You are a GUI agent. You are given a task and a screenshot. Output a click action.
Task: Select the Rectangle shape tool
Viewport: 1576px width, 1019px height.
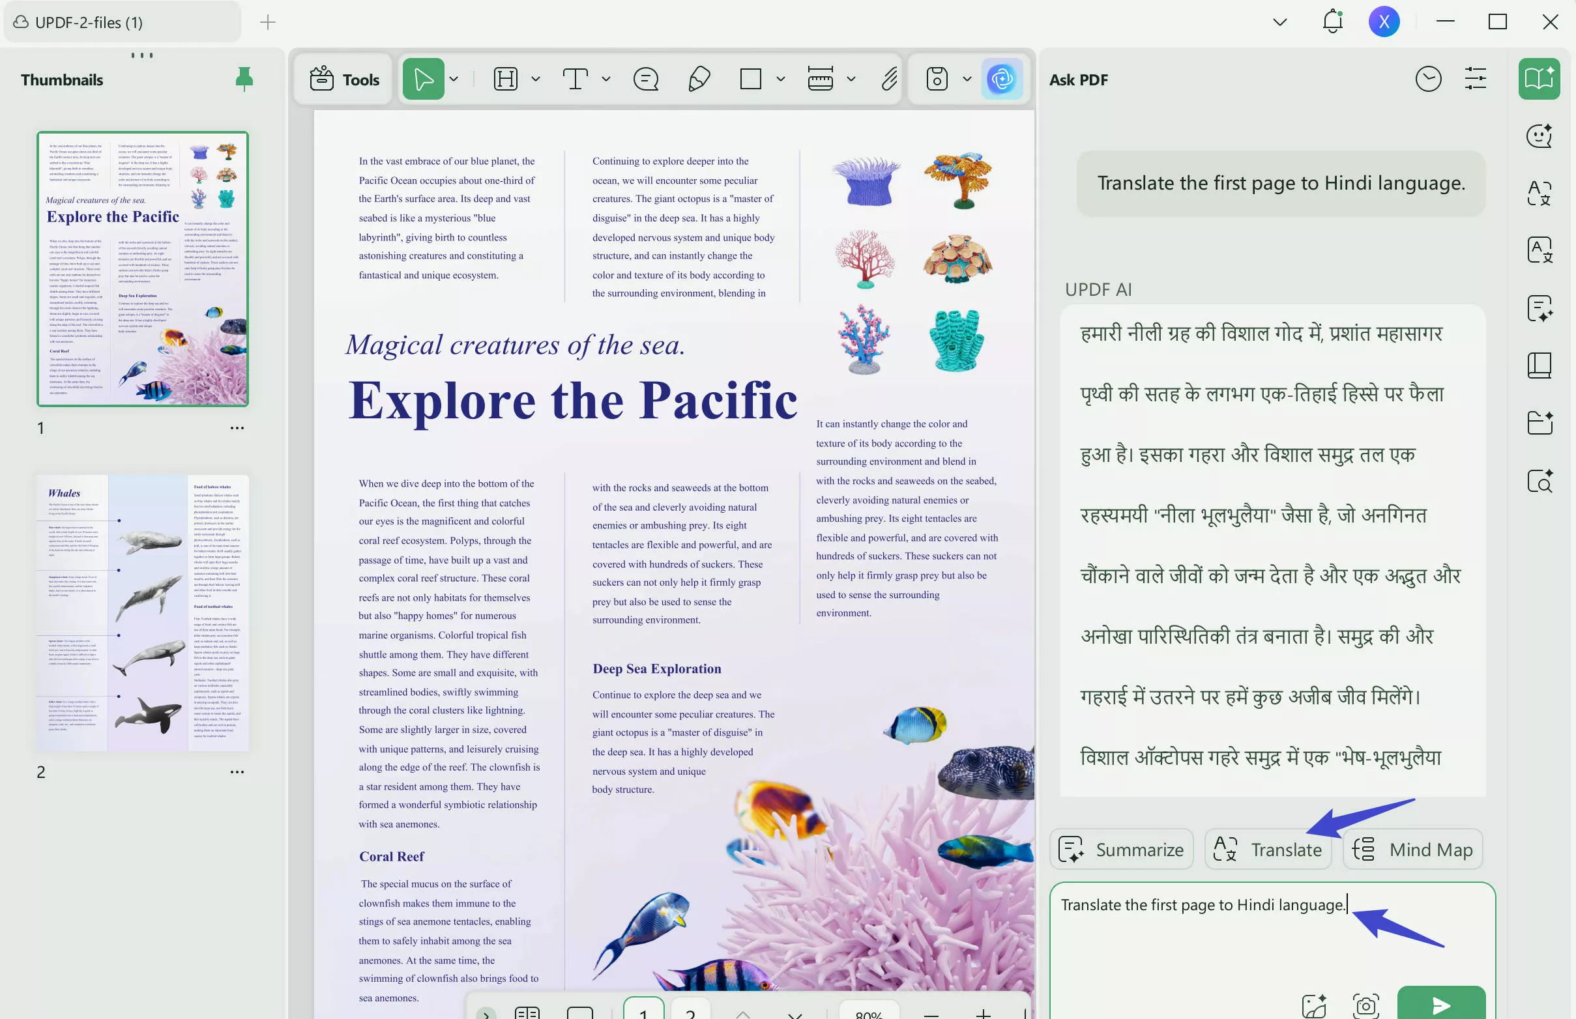[x=752, y=79]
